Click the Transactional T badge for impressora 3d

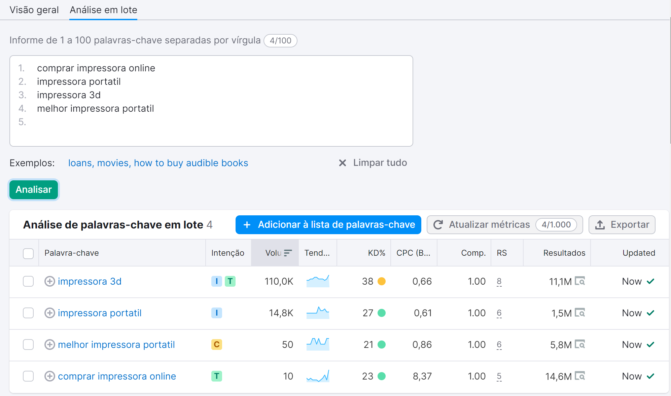coord(230,281)
